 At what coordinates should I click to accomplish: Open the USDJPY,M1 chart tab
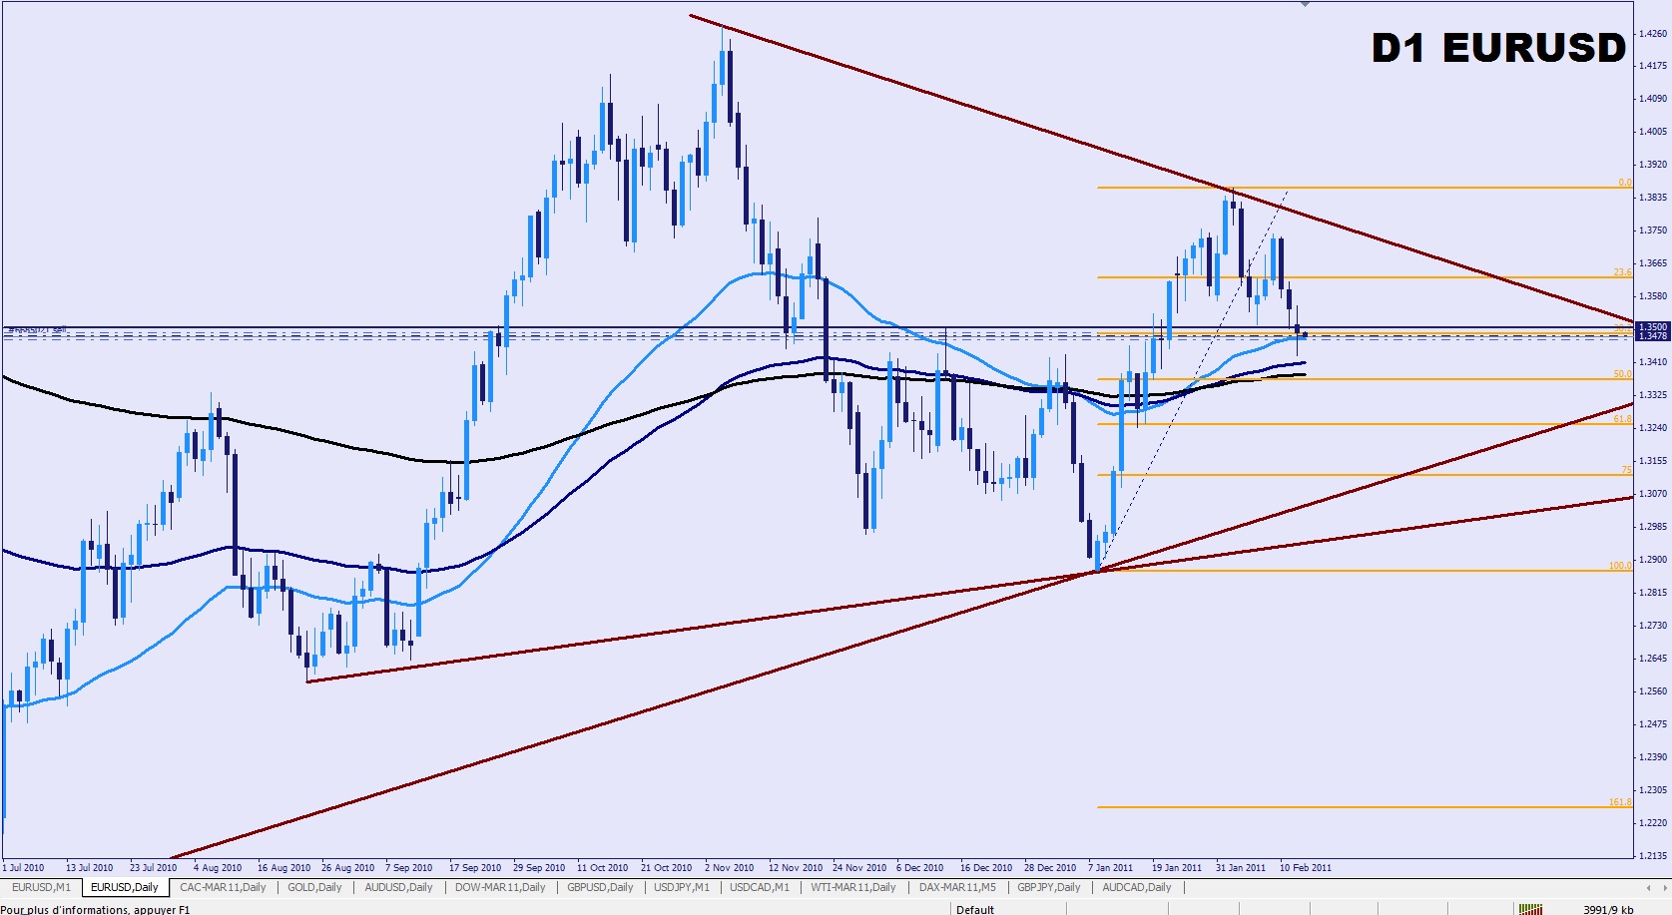(682, 887)
